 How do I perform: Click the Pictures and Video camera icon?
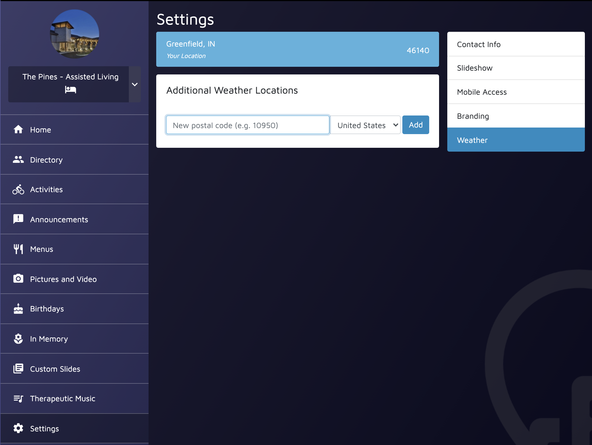click(x=18, y=279)
